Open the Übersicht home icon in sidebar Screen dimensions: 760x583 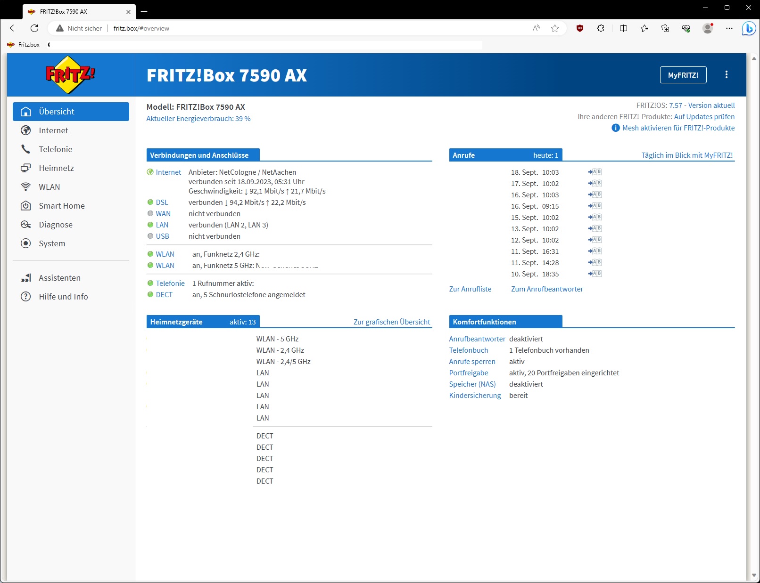point(26,112)
